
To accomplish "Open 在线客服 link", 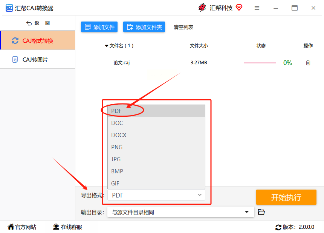I will (67, 227).
